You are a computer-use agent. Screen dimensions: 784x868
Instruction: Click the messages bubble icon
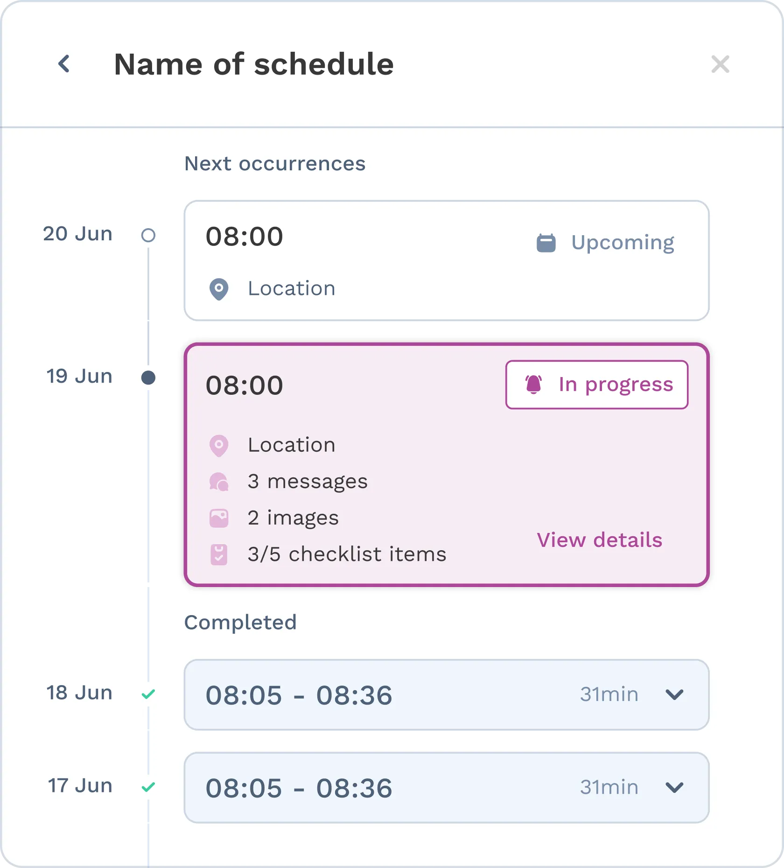click(x=219, y=482)
